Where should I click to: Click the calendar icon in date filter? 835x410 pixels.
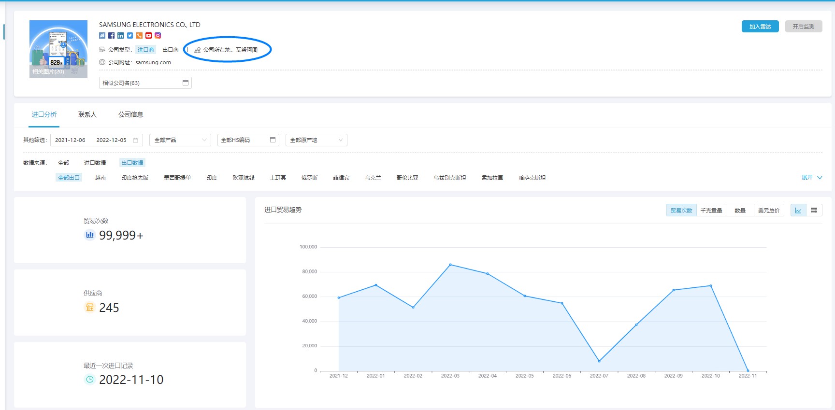[x=136, y=140]
